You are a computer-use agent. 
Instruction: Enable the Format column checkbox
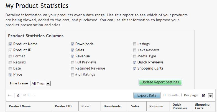coord(11,56)
